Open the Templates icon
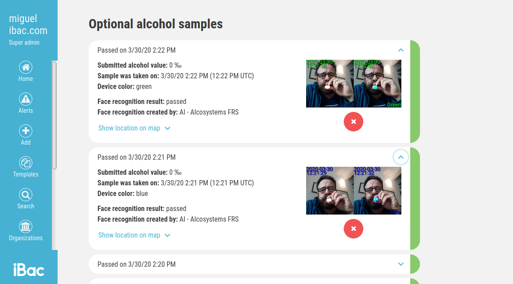This screenshot has width=513, height=284. tap(26, 163)
